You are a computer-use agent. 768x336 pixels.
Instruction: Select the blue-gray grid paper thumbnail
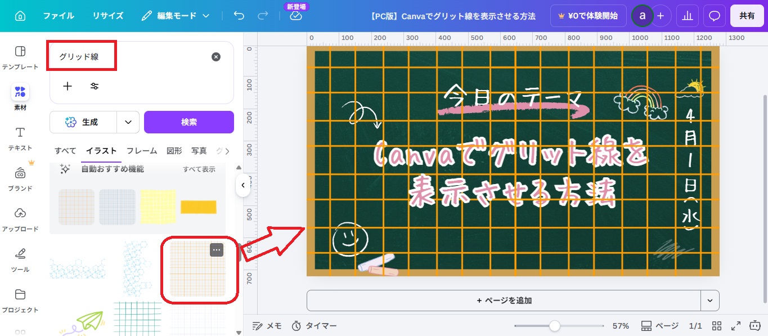(x=117, y=207)
